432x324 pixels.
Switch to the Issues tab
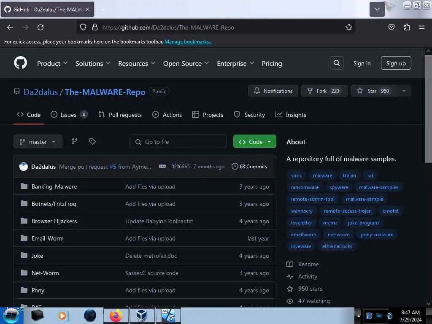click(69, 115)
